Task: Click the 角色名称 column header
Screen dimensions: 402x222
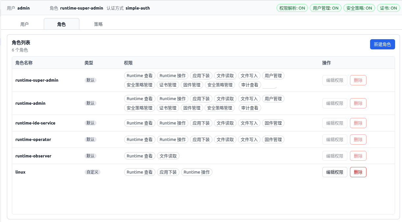Action: tap(24, 63)
